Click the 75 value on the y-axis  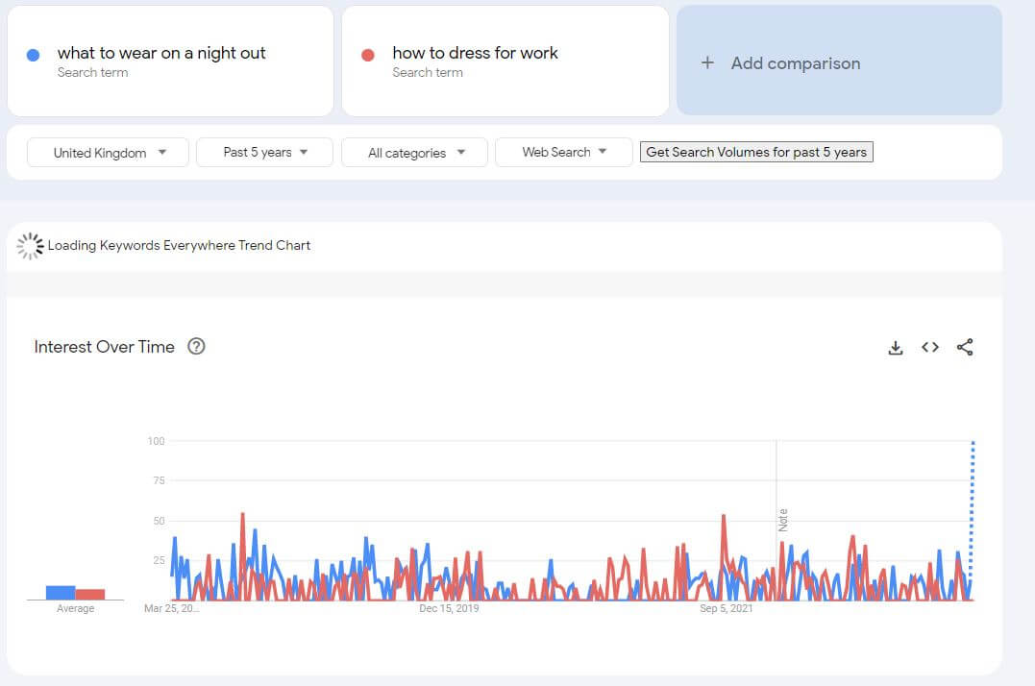pos(159,480)
